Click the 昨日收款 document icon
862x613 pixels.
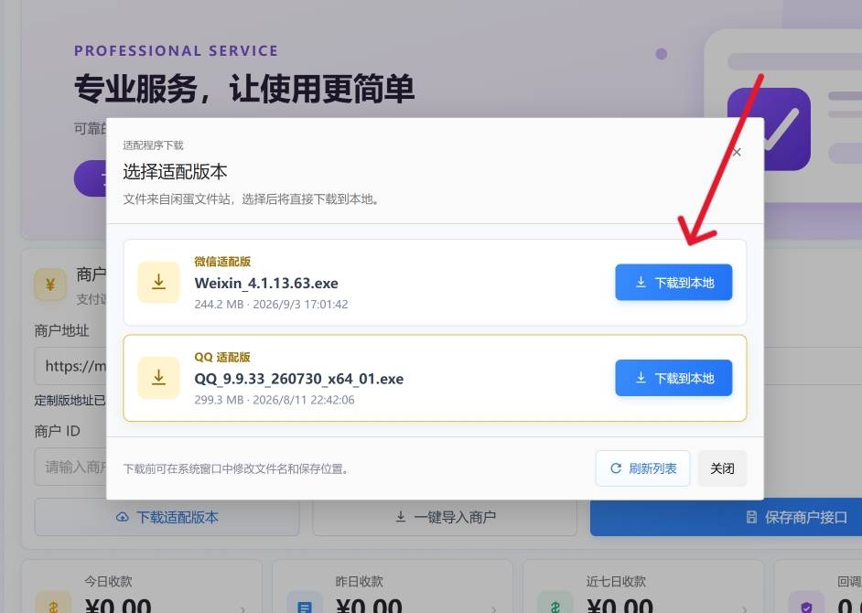(304, 604)
